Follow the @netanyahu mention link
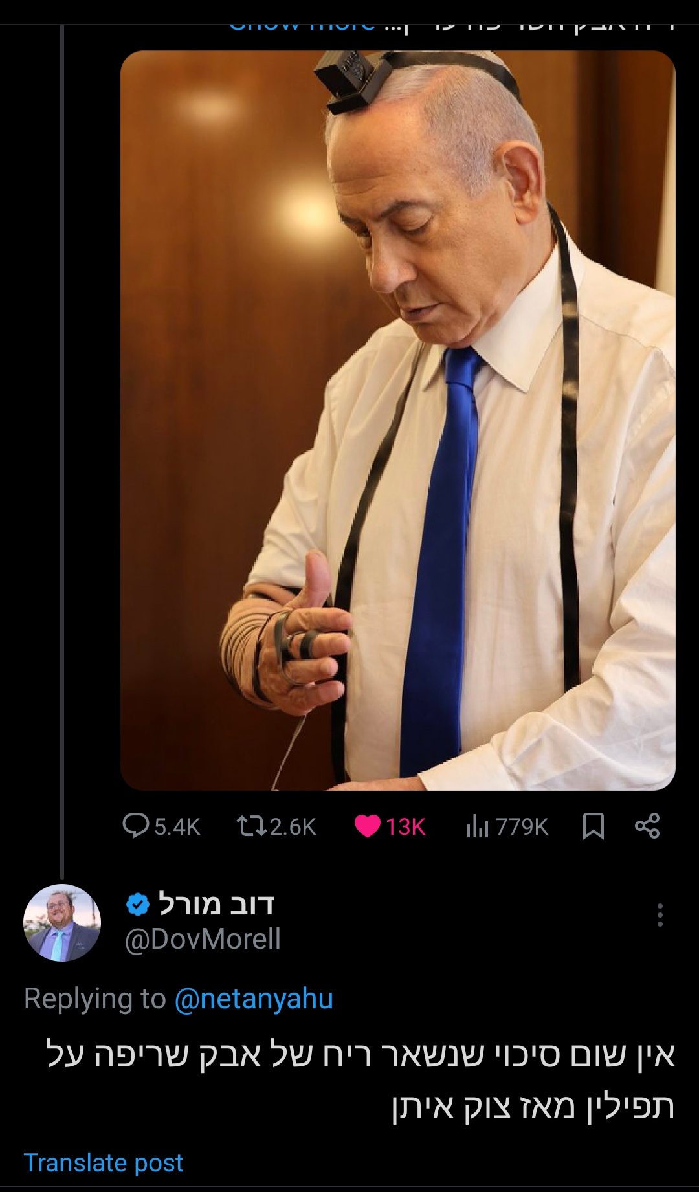The height and width of the screenshot is (1192, 699). [x=254, y=999]
